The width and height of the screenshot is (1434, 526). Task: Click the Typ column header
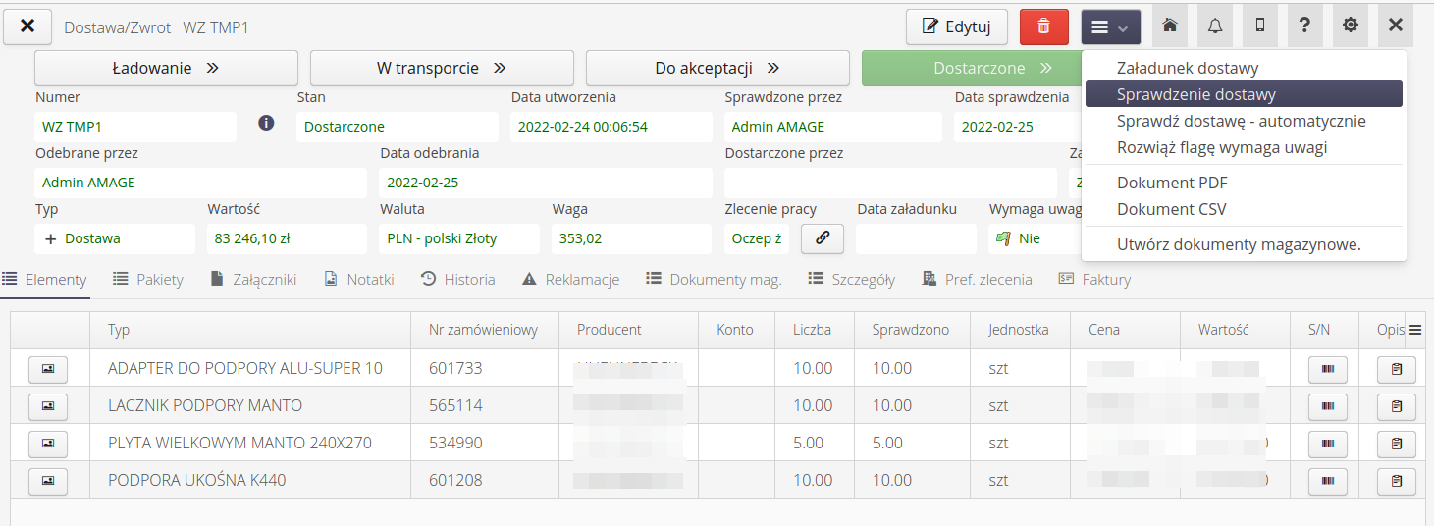pos(250,330)
